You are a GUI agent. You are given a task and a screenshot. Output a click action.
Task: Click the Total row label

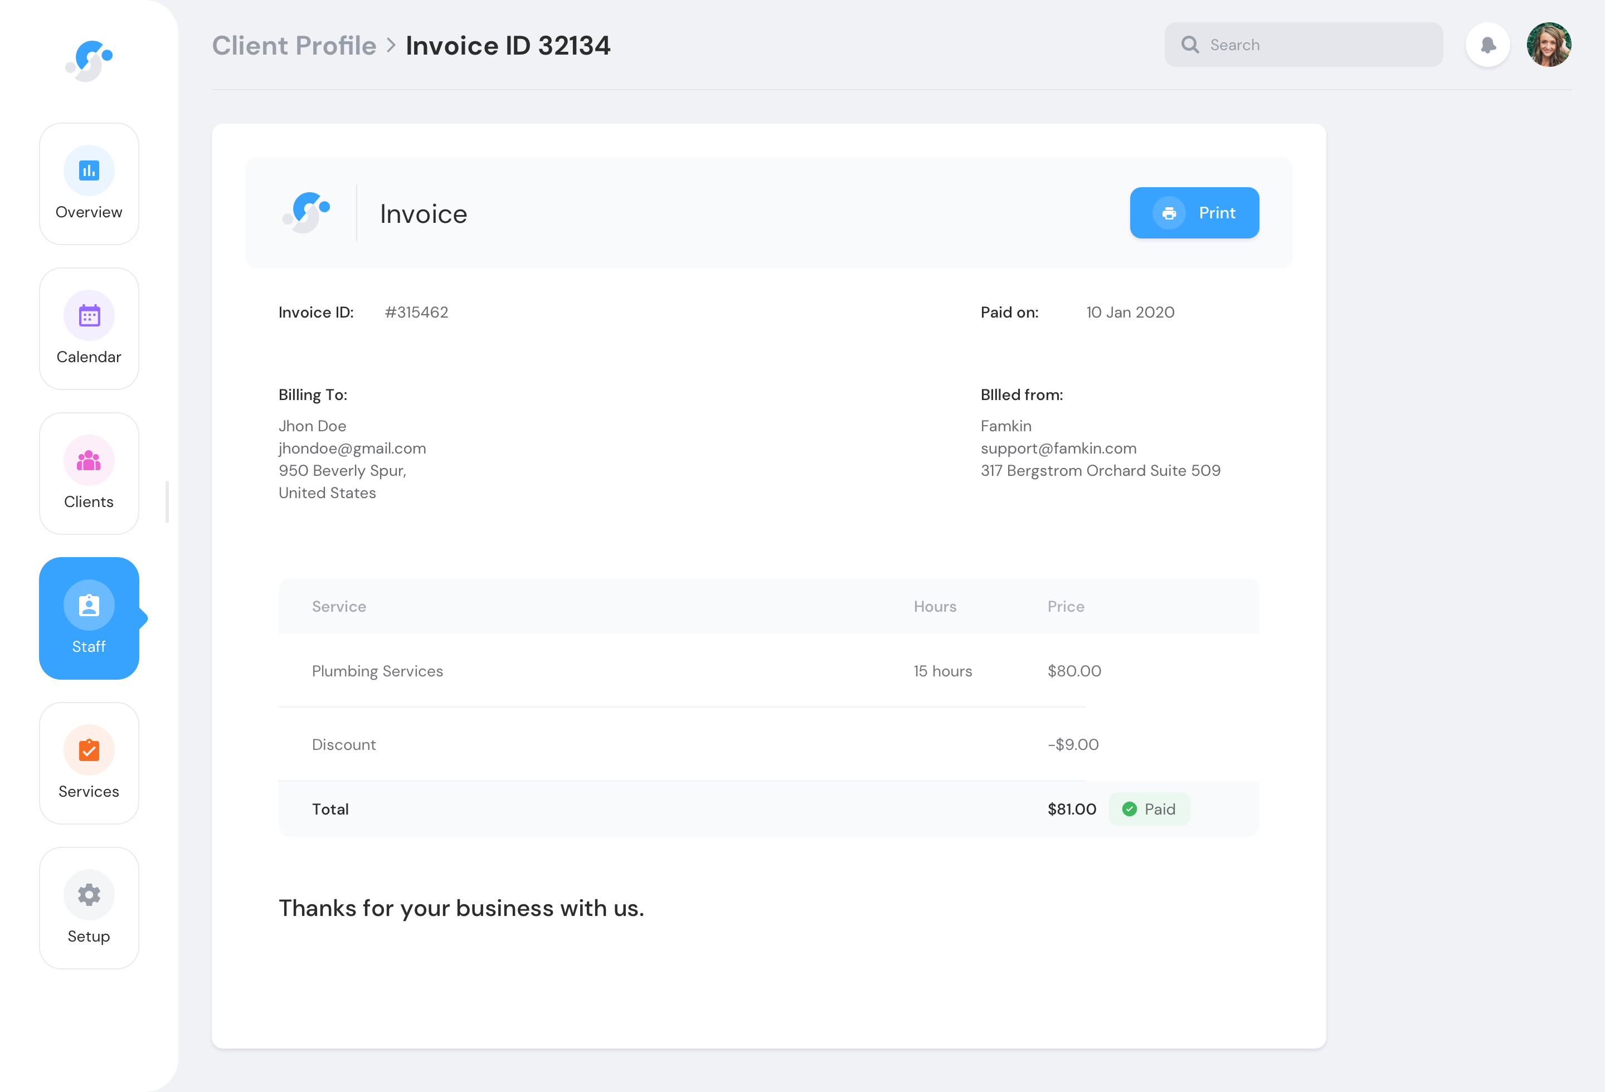pos(330,809)
